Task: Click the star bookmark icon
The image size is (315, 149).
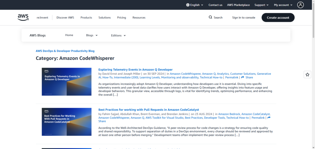Action: pos(307,75)
